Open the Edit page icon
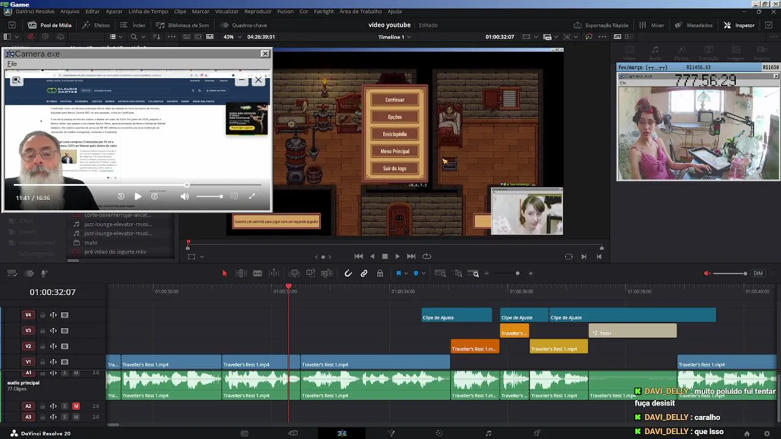The image size is (781, 439). point(342,434)
